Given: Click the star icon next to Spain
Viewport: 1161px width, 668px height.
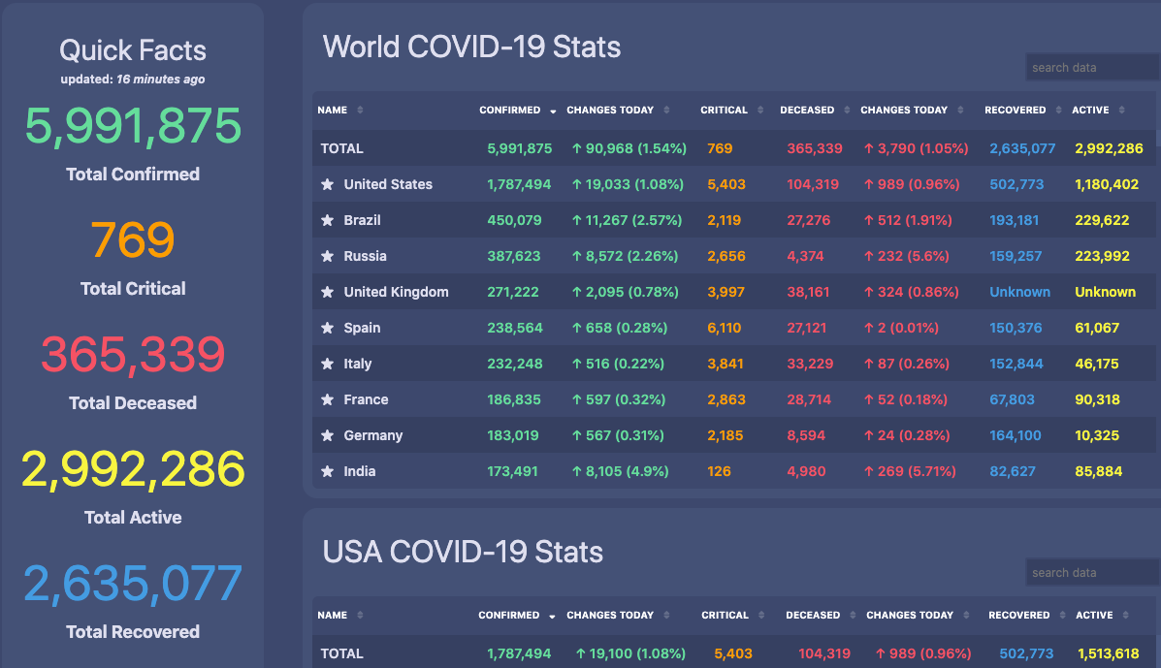Looking at the screenshot, I should click(327, 328).
